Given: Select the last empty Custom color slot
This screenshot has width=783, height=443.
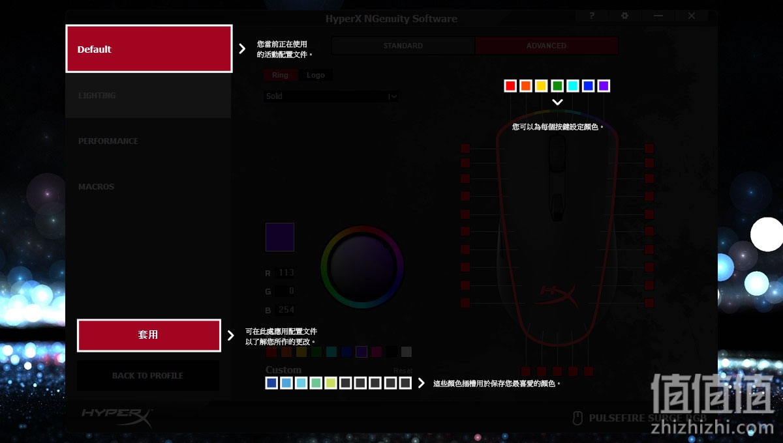Looking at the screenshot, I should [x=405, y=383].
